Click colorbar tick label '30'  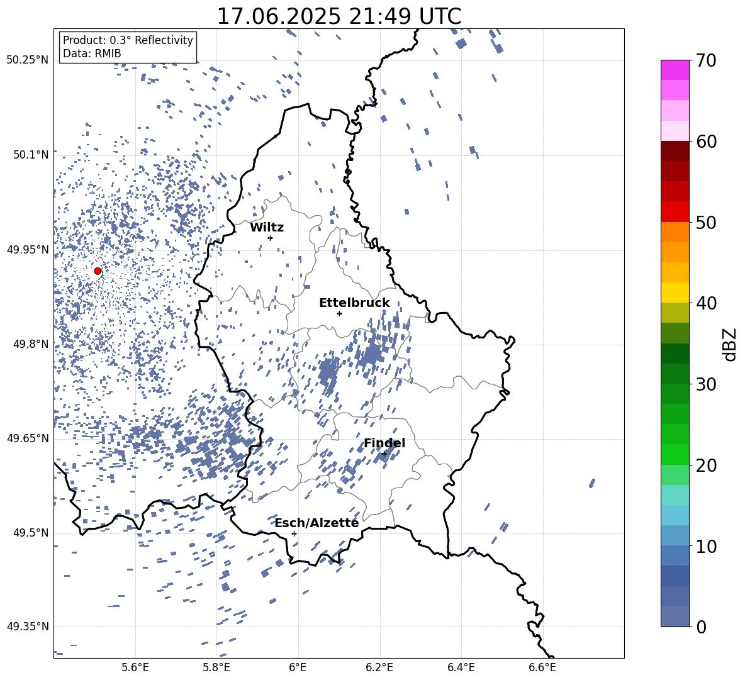coord(706,384)
